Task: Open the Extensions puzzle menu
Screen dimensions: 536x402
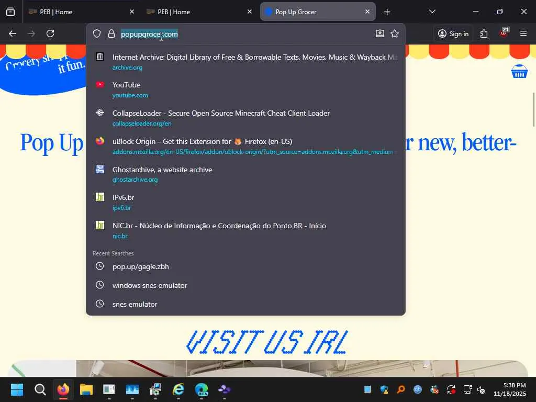Action: (x=484, y=33)
